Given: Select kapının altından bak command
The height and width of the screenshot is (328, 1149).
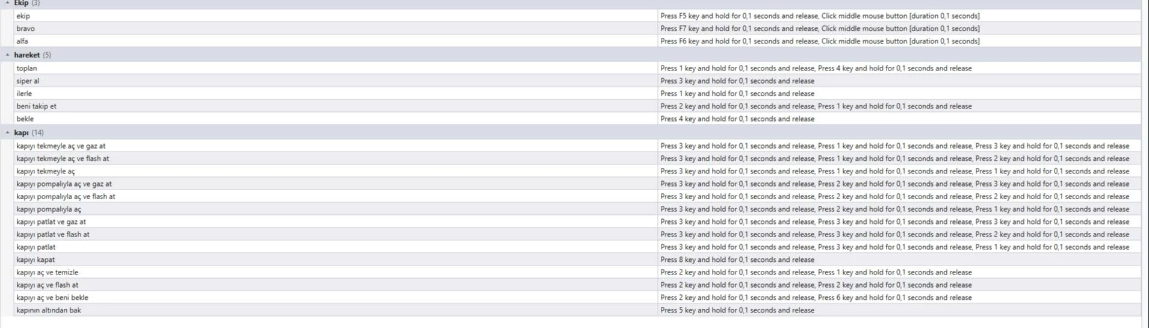Looking at the screenshot, I should tap(49, 310).
